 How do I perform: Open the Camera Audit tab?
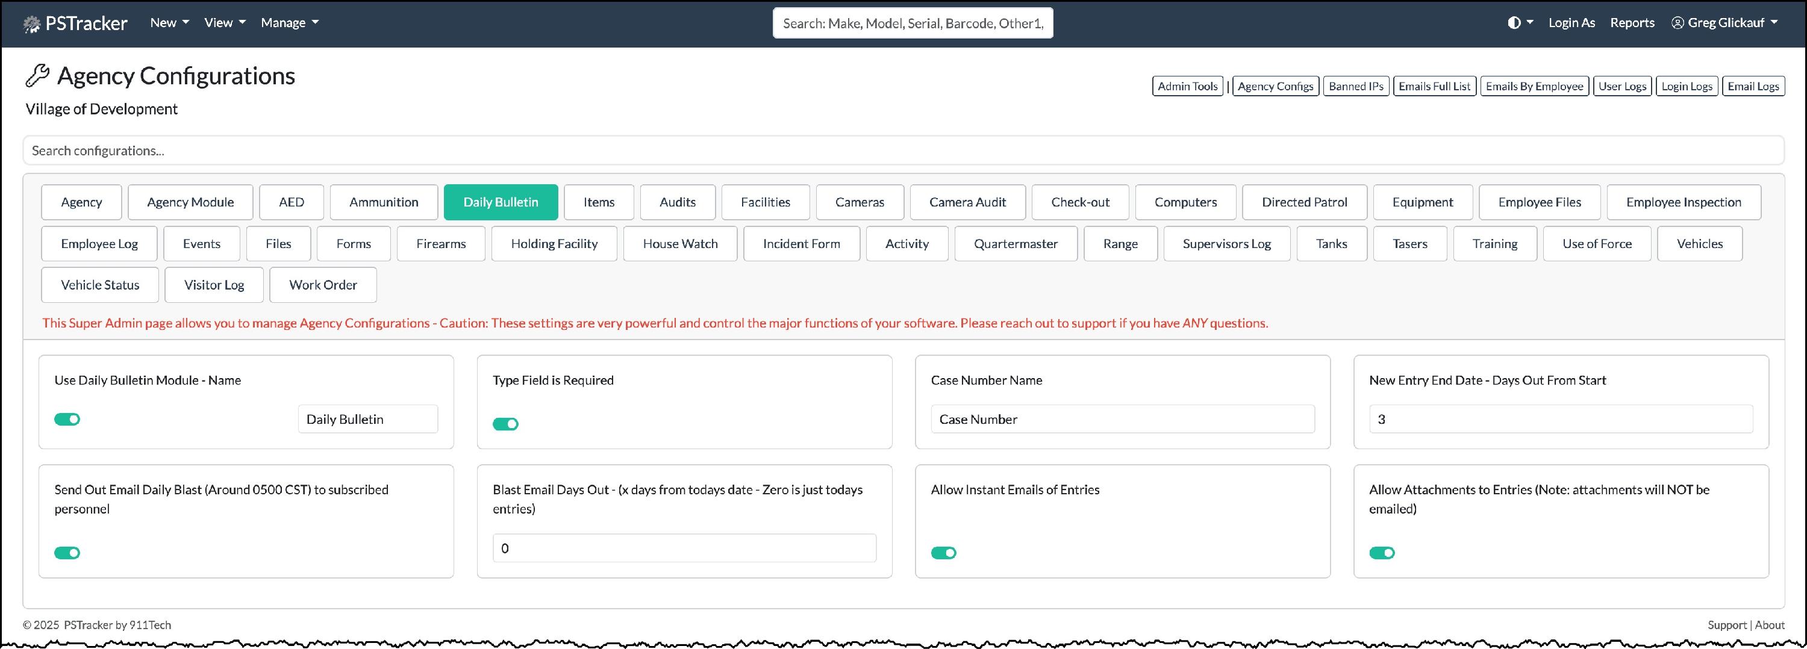968,202
